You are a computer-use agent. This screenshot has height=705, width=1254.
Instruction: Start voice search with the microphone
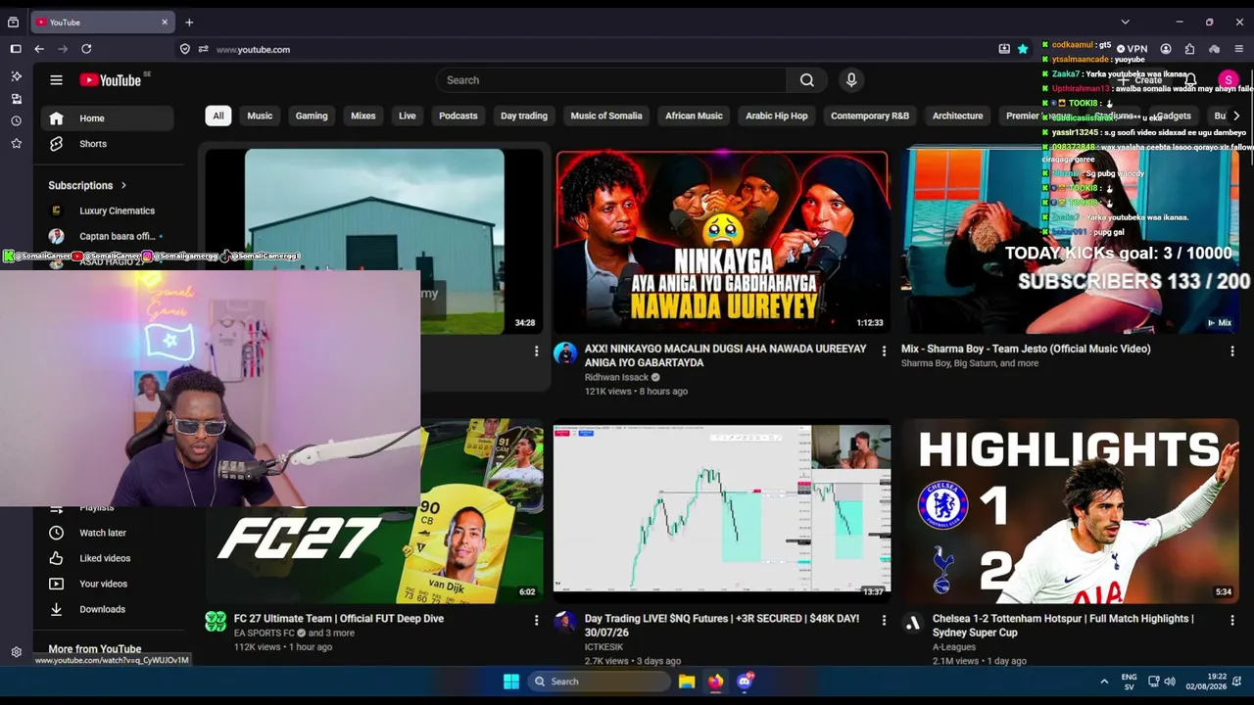tap(851, 80)
